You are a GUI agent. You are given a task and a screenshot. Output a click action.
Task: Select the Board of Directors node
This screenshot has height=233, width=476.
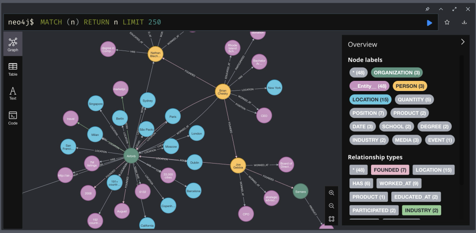click(x=286, y=165)
